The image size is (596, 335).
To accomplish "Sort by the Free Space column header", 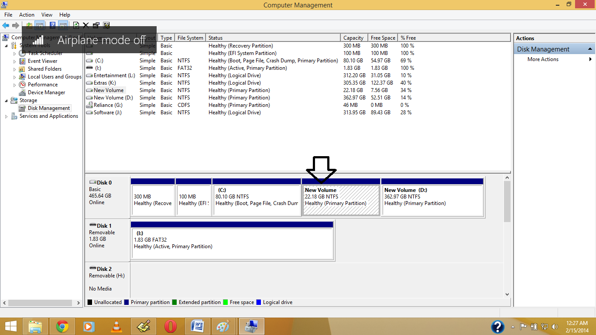I will pos(383,38).
